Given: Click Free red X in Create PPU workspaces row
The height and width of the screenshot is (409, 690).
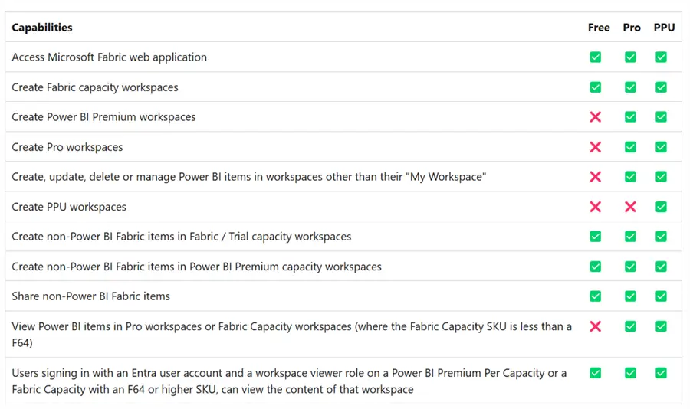Looking at the screenshot, I should pos(595,207).
